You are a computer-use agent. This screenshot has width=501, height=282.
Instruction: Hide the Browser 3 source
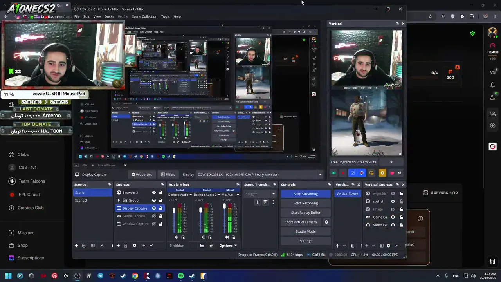point(154,193)
